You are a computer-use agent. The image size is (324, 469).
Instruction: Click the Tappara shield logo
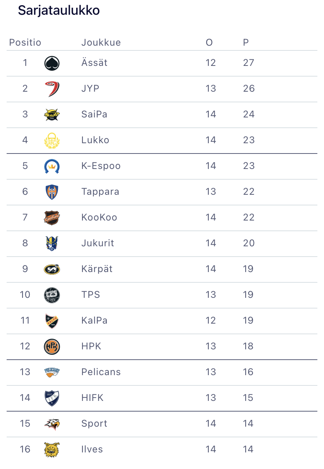[52, 192]
